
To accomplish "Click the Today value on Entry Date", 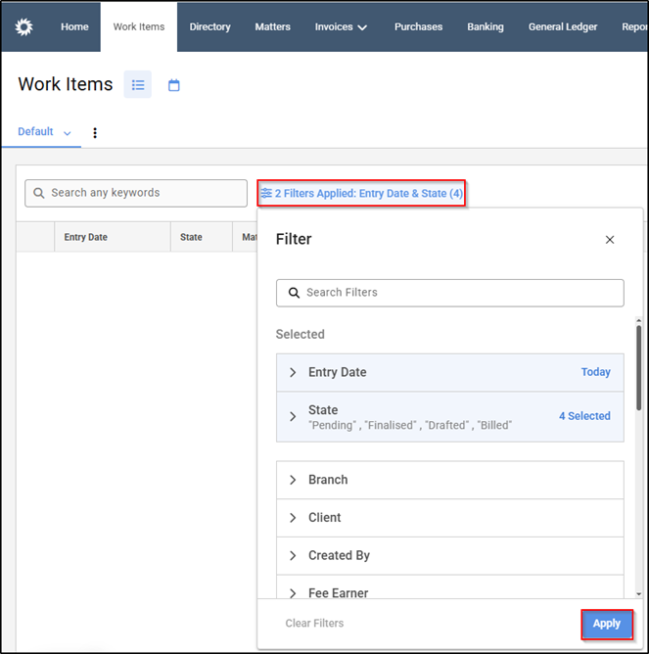I will click(595, 372).
